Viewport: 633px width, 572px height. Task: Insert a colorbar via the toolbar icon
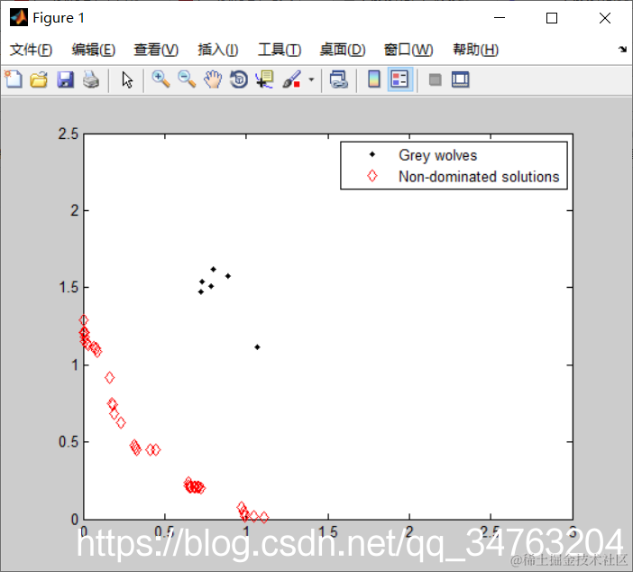374,79
